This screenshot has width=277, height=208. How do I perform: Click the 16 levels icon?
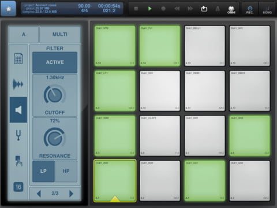[18, 187]
